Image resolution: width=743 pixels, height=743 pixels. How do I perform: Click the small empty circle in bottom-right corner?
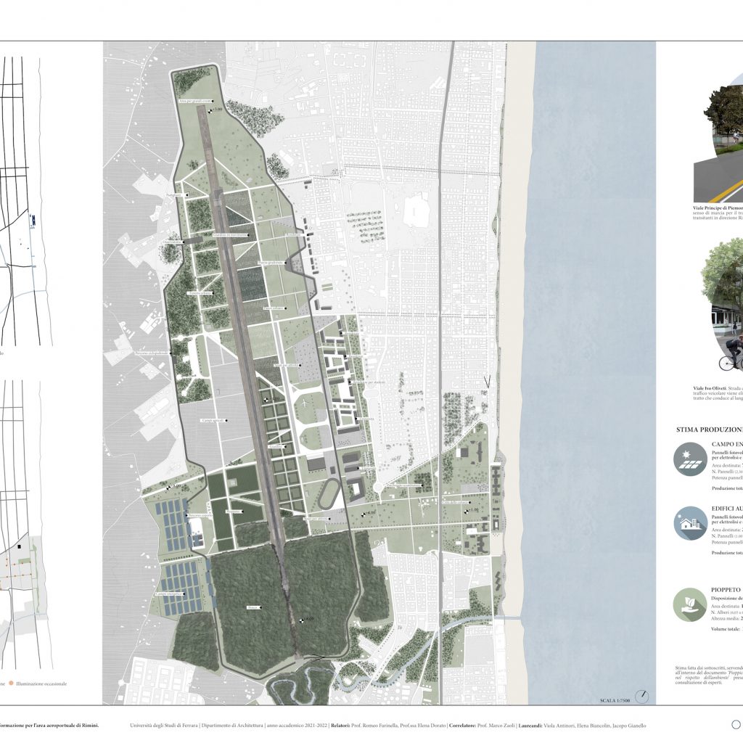click(736, 723)
